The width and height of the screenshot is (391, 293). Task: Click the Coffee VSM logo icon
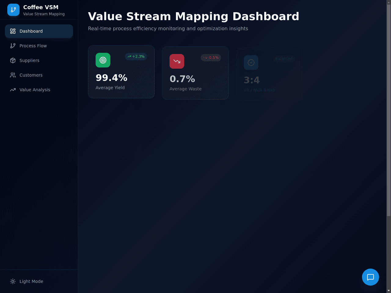pyautogui.click(x=13, y=10)
